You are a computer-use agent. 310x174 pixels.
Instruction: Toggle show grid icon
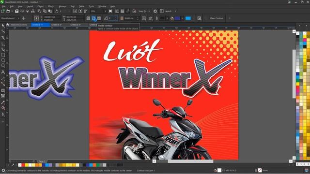tap(123, 11)
